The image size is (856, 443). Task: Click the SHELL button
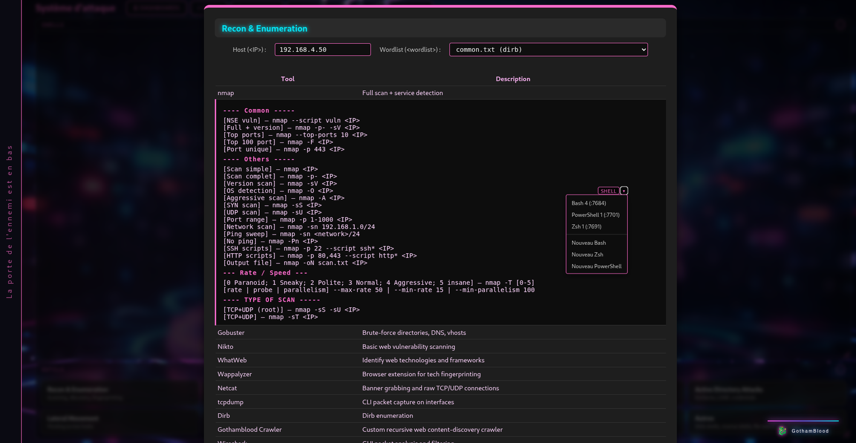point(608,191)
